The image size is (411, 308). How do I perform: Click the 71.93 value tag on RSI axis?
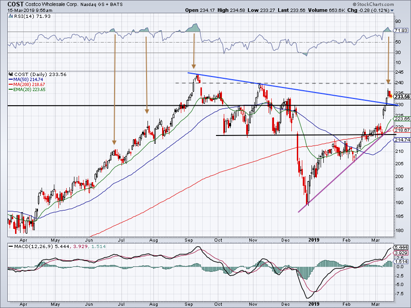[401, 31]
